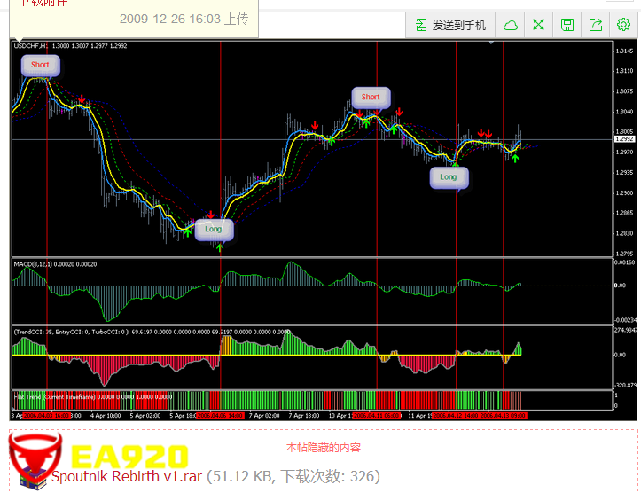Click the USDCHF,H1 chart title text
The image size is (641, 493).
(31, 45)
